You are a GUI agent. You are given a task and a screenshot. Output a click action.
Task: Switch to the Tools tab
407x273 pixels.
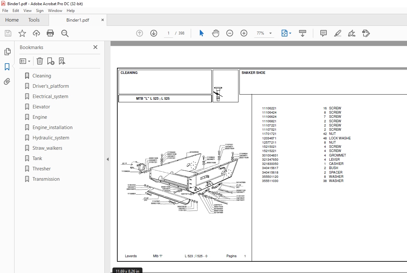(x=34, y=20)
